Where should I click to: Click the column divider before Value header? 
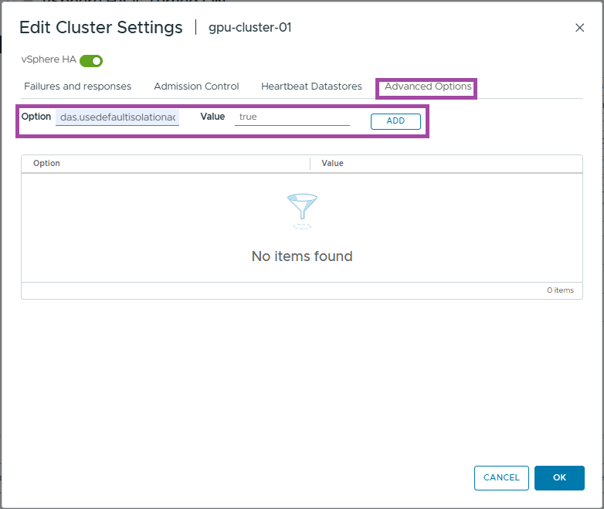click(310, 164)
